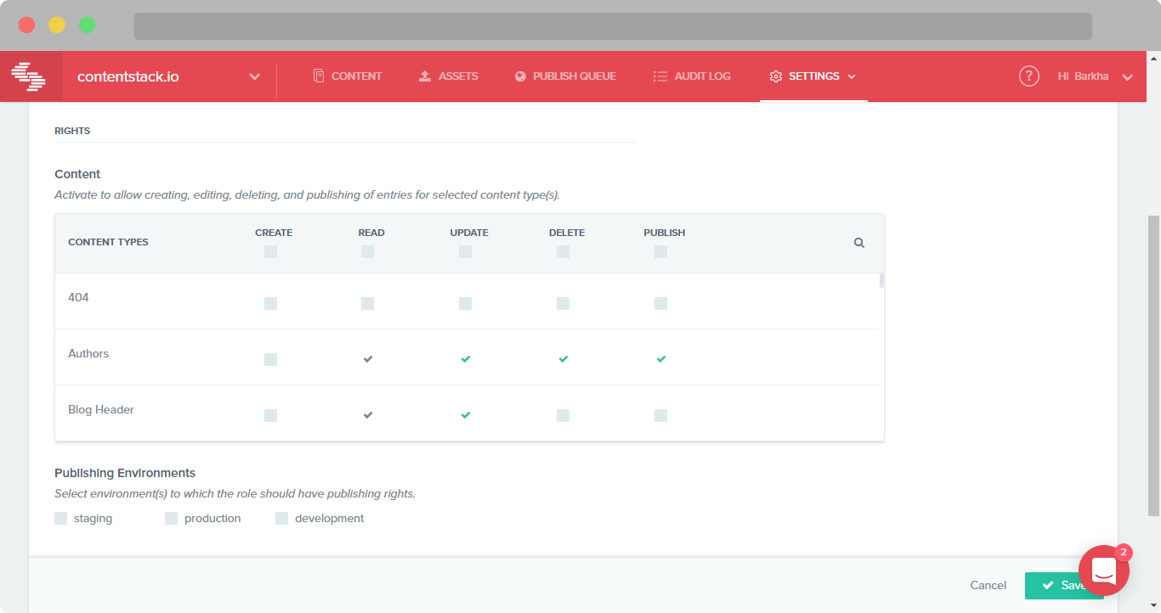Viewport: 1161px width, 613px height.
Task: Open the Settings menu label
Action: pyautogui.click(x=814, y=76)
